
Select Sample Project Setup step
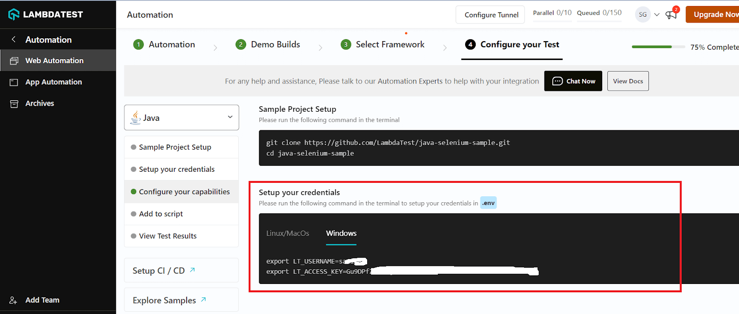coord(182,147)
